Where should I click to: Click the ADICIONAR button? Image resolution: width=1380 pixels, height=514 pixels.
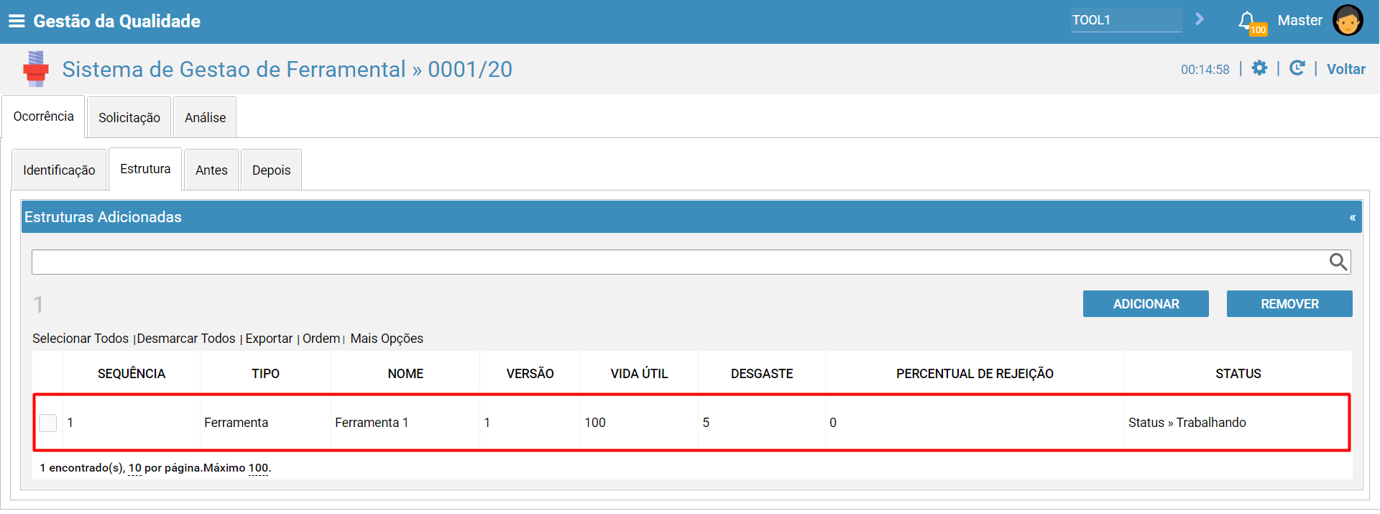(1146, 304)
